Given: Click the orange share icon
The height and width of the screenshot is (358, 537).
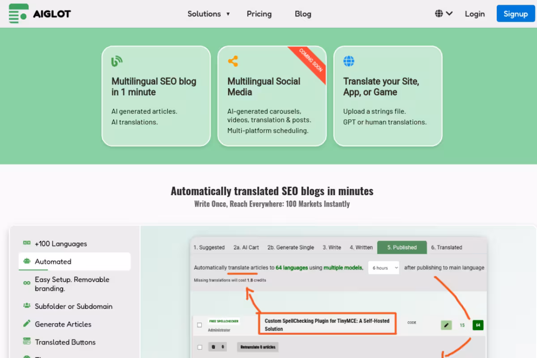Looking at the screenshot, I should pos(233,61).
